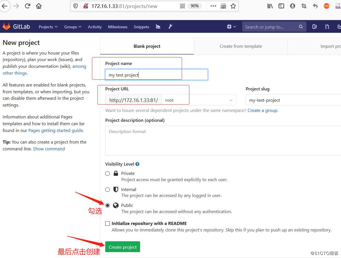Open the Firefox account icon

pos(293,6)
